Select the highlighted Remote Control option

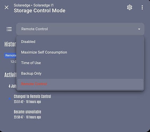(80, 84)
